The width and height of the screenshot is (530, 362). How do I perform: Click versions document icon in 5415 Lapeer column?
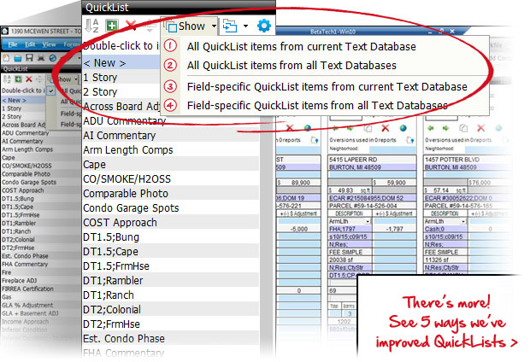[x=409, y=140]
